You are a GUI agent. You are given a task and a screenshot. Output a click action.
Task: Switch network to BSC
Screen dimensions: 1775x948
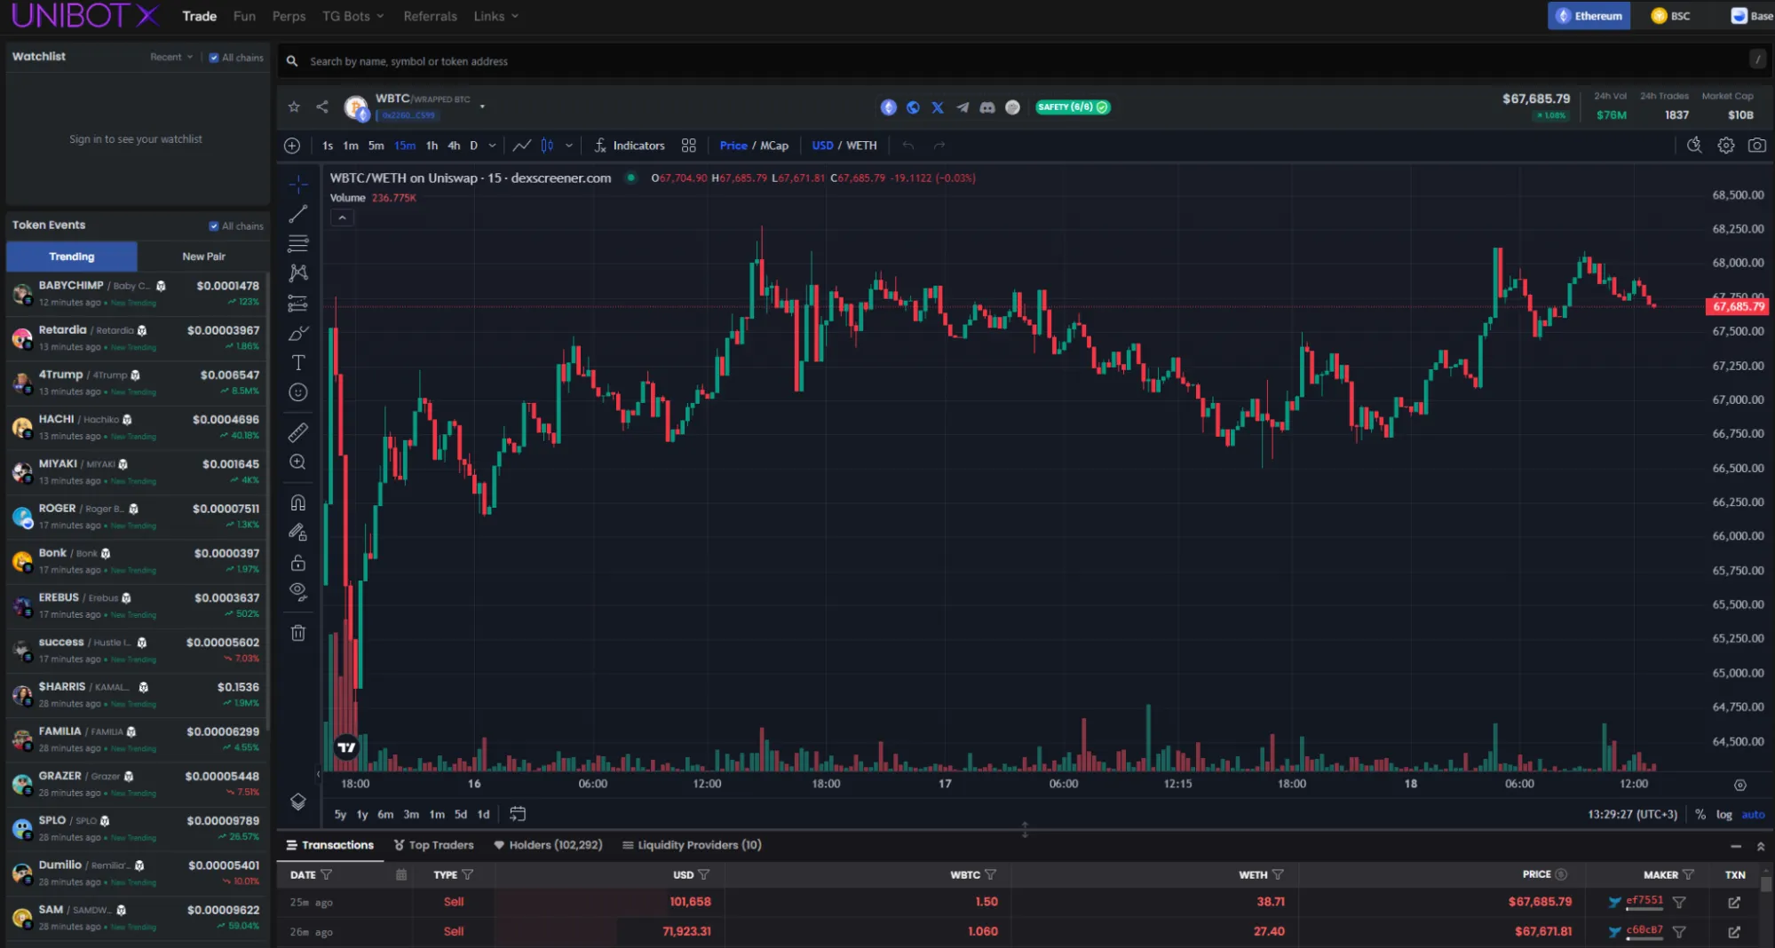tap(1670, 15)
